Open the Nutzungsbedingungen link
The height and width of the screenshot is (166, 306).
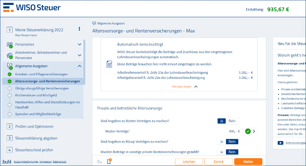pos(26,162)
